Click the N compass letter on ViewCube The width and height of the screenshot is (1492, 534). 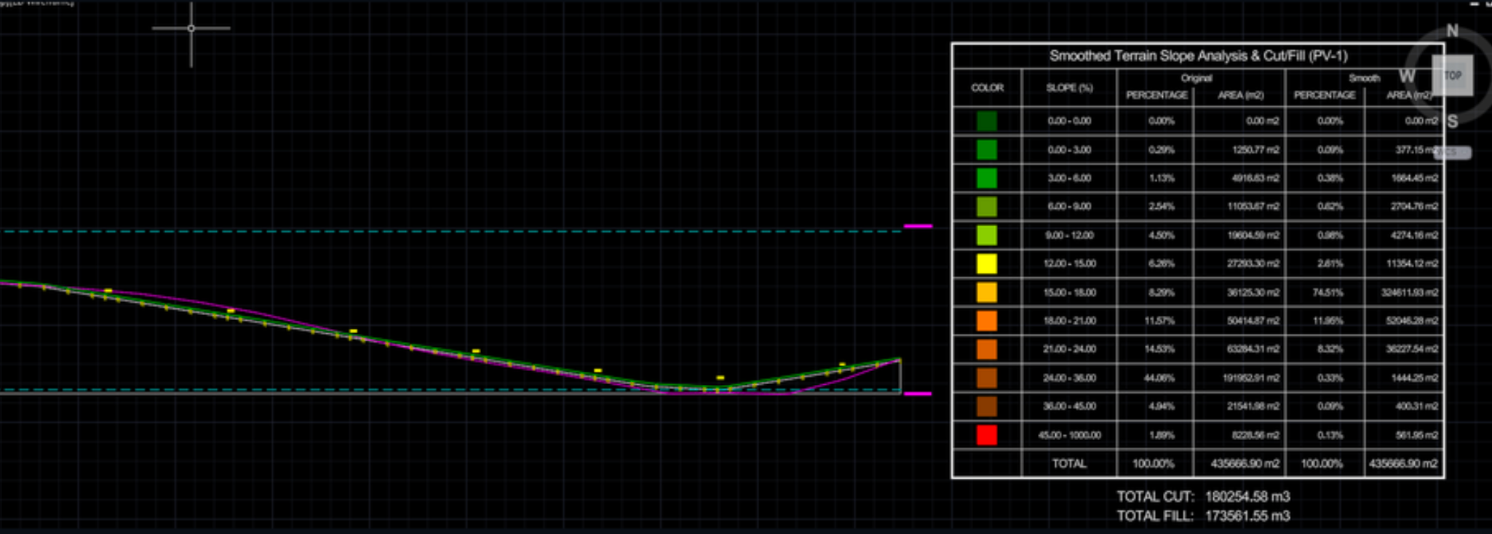pyautogui.click(x=1452, y=31)
